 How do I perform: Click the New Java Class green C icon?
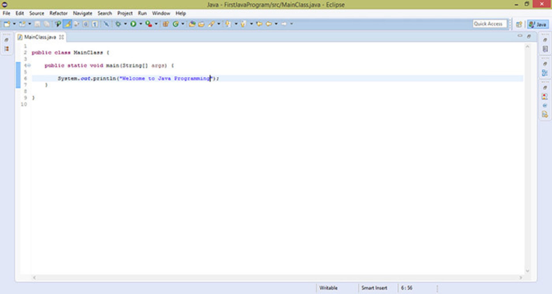176,24
